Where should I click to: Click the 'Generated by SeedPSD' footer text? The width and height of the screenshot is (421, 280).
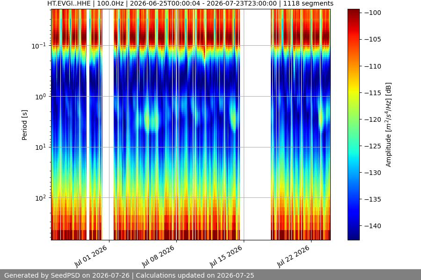tap(129, 275)
